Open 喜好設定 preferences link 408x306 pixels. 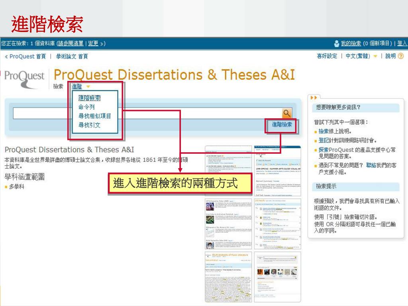click(x=327, y=56)
